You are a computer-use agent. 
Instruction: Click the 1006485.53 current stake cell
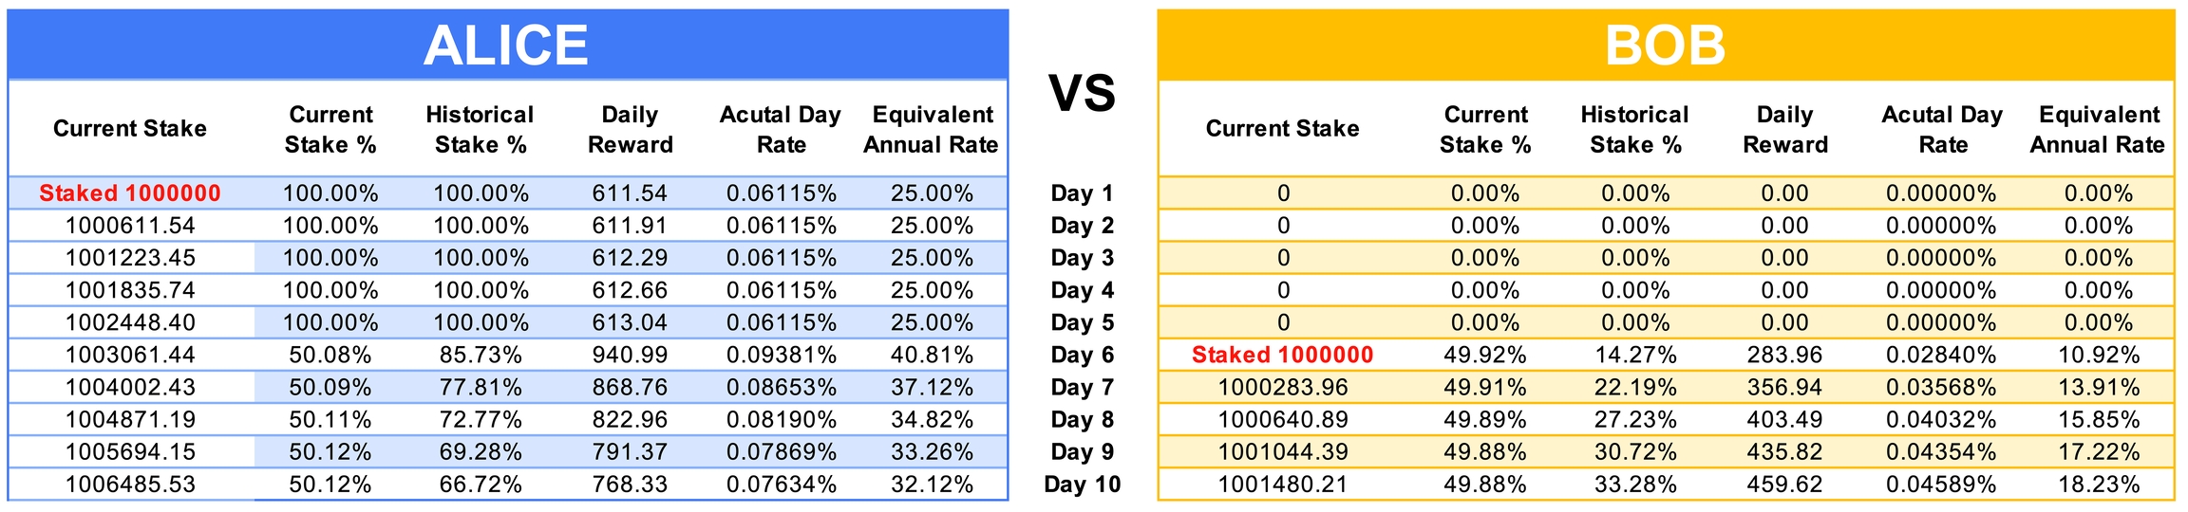click(x=130, y=485)
